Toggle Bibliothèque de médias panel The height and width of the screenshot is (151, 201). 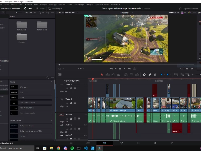[x=11, y=9]
